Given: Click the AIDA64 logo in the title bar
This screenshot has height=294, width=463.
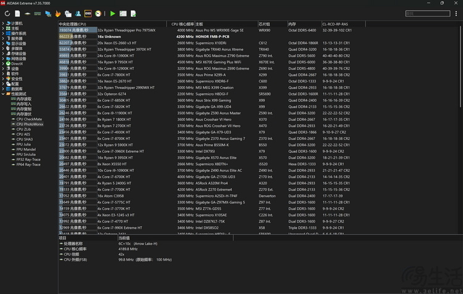Looking at the screenshot, I should tap(2, 3).
